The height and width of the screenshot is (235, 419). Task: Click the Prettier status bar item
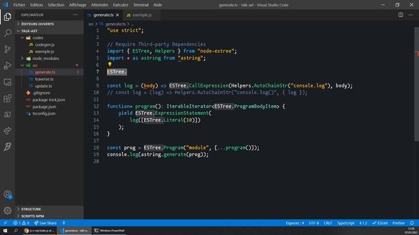(x=399, y=223)
